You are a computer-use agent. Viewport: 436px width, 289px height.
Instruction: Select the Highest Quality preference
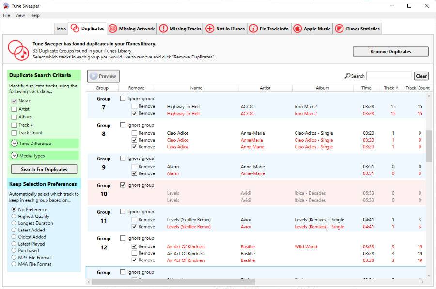[x=14, y=216]
